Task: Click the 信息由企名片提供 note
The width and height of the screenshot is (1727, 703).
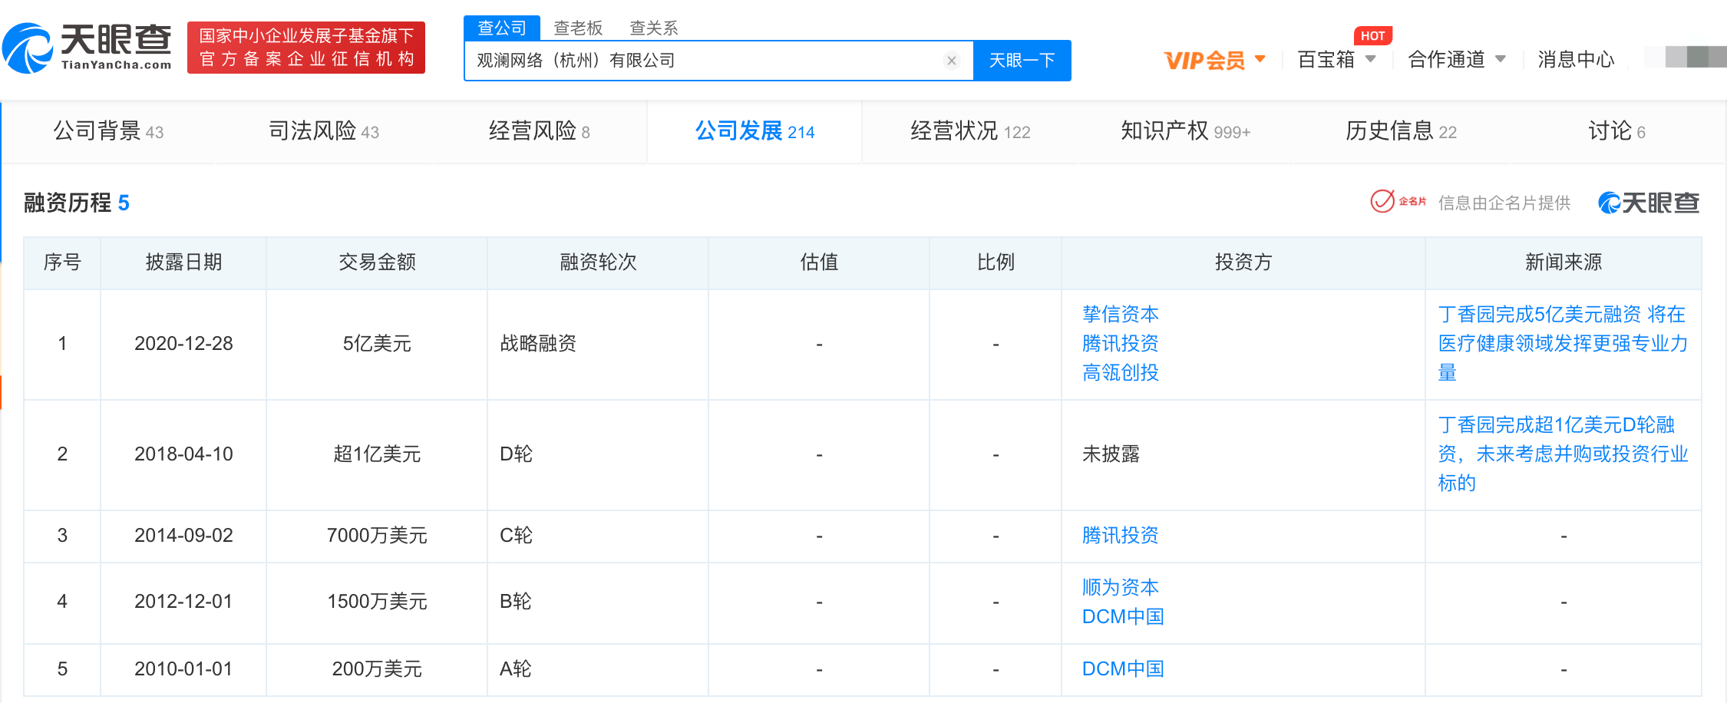Action: coord(1504,203)
